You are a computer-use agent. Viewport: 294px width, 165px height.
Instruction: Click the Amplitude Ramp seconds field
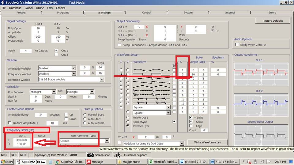[41, 114]
